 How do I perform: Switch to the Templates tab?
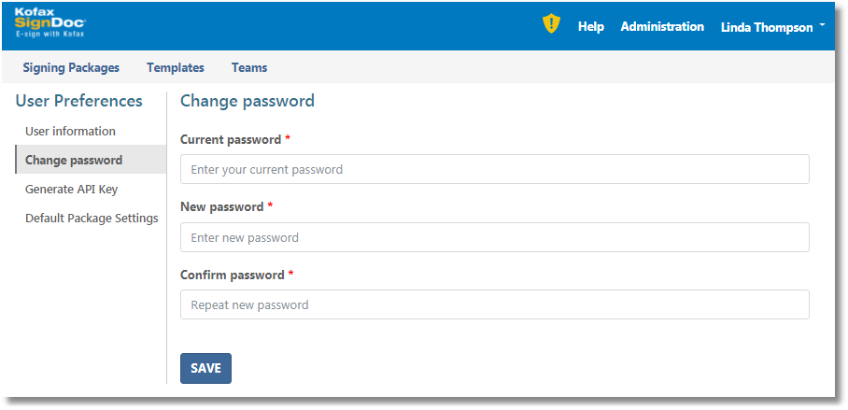tap(176, 67)
